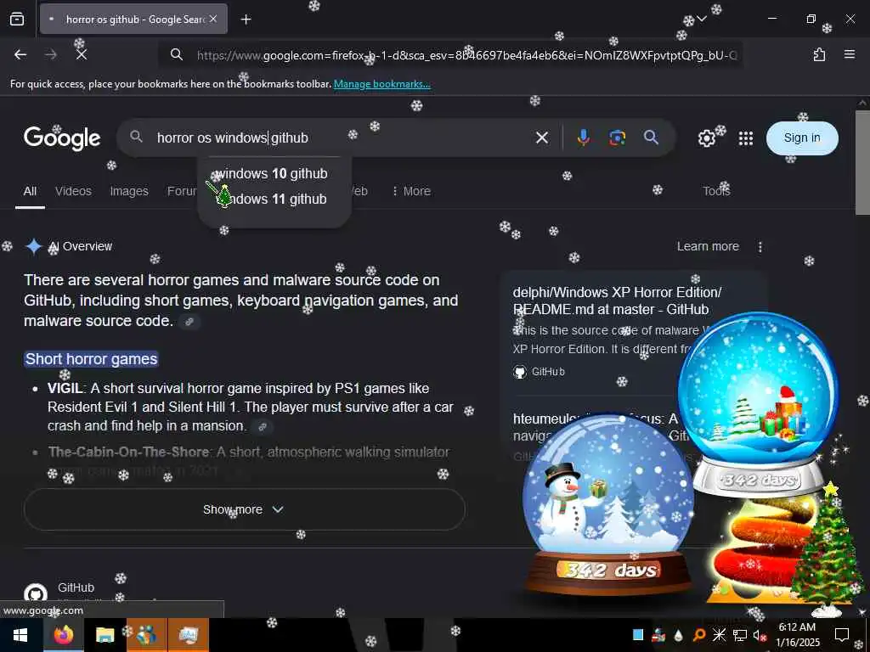870x652 pixels.
Task: Open Firefox View tab list icon
Action: [17, 20]
